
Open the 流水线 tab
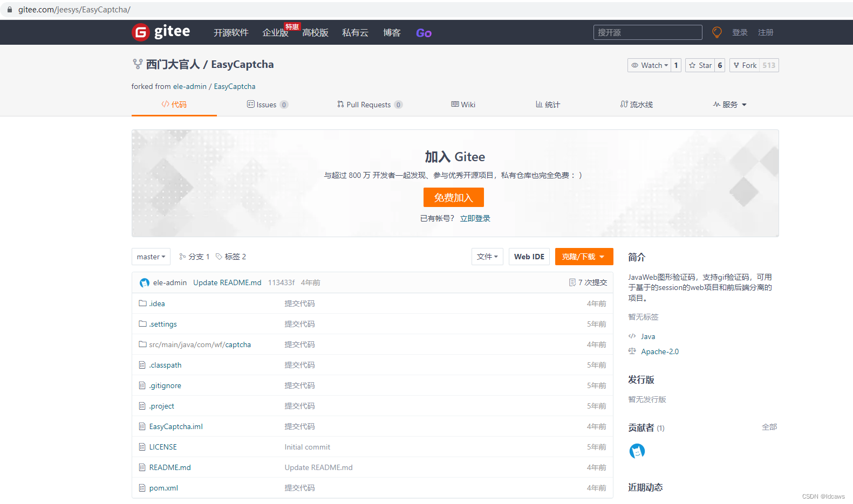pos(637,105)
